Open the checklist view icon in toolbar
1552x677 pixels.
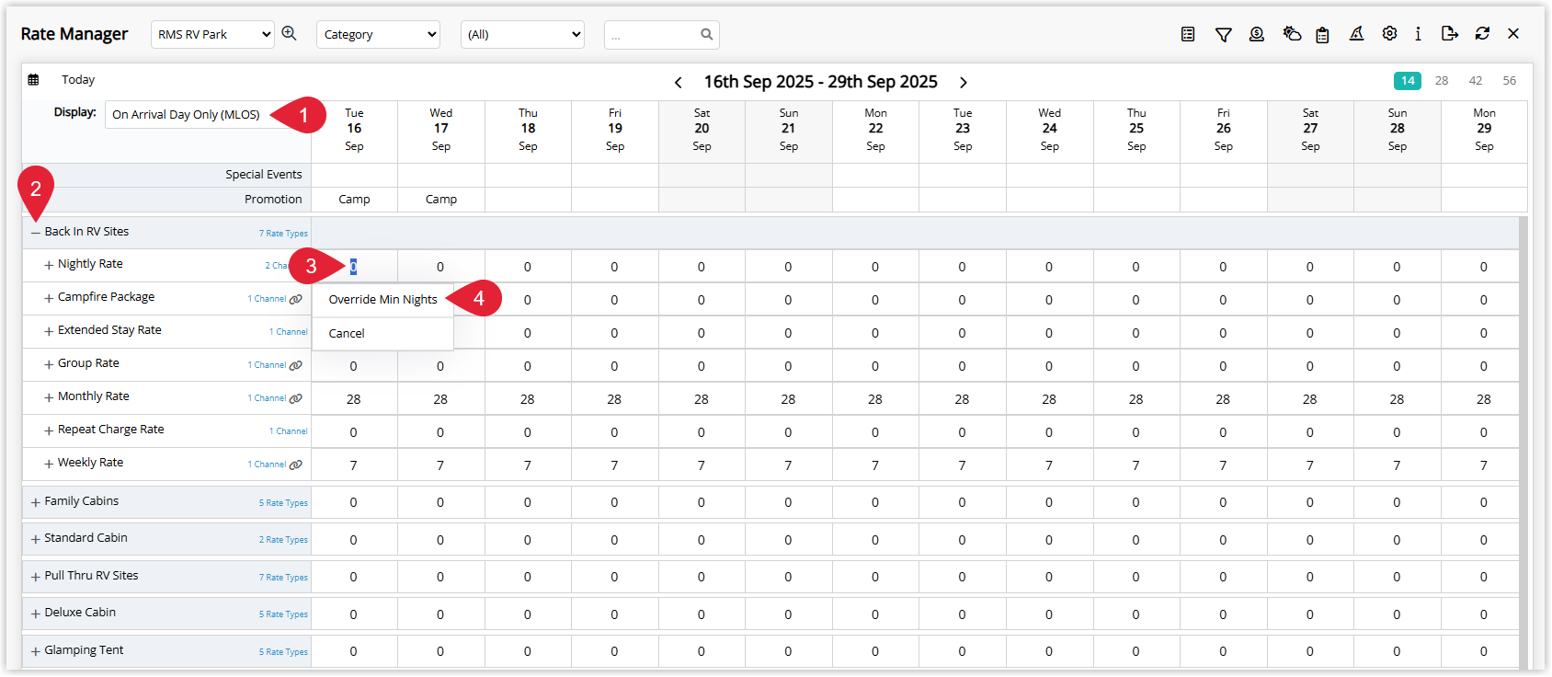[x=1188, y=34]
